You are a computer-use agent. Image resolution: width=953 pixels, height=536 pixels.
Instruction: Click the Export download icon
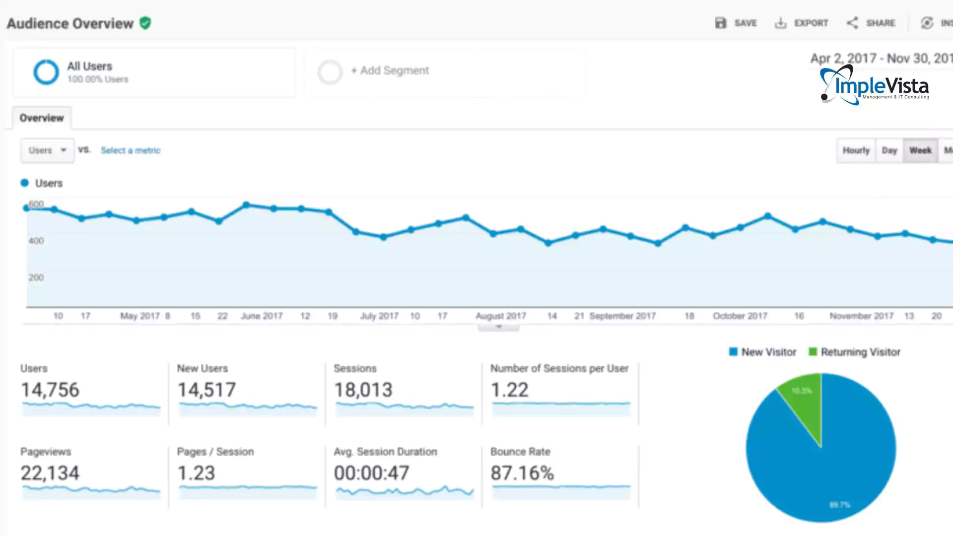[780, 23]
